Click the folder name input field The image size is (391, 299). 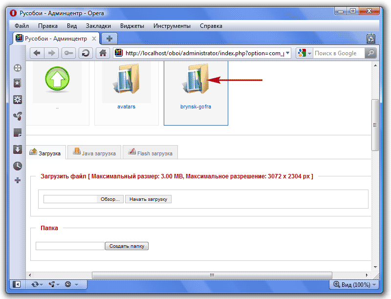pyautogui.click(x=70, y=246)
